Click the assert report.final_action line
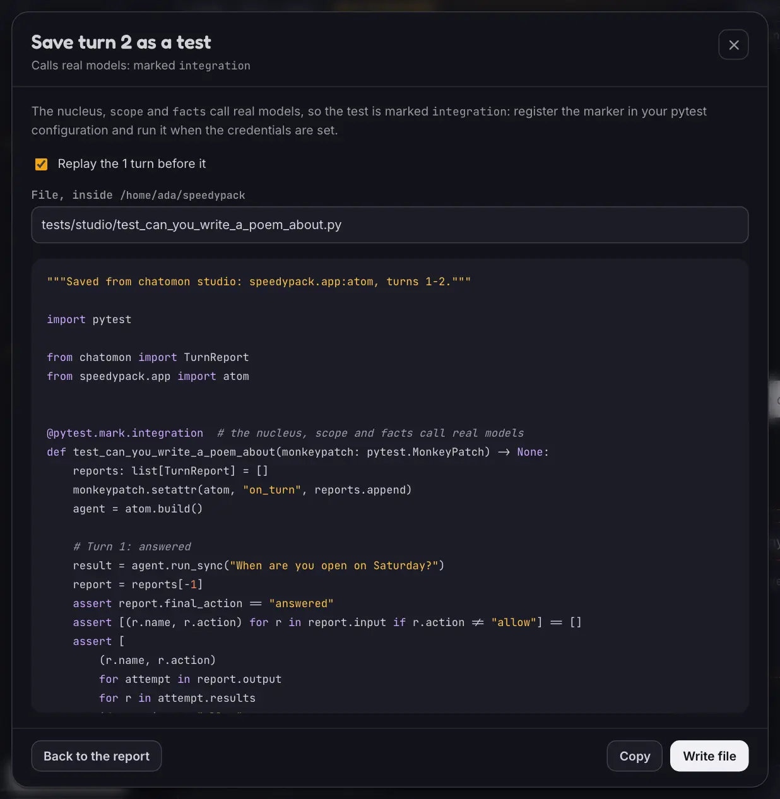Image resolution: width=780 pixels, height=799 pixels. [203, 603]
